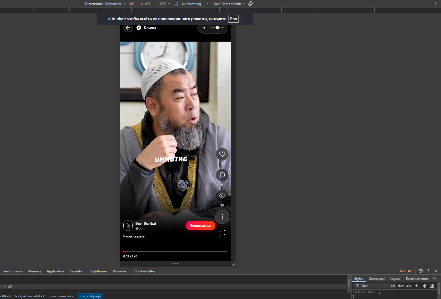Image resolution: width=441 pixels, height=299 pixels.
Task: Select div.post-page in the breadcrumb
Action: [91, 296]
